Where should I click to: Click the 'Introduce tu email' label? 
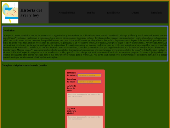click(x=72, y=81)
